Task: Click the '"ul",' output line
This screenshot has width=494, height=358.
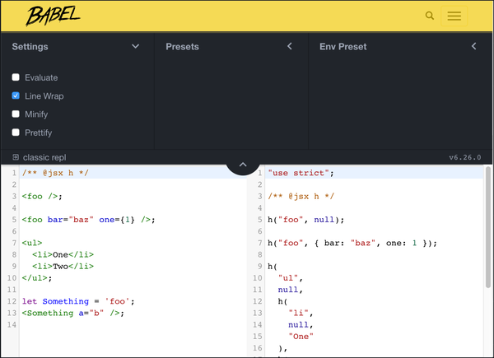Action: [291, 278]
